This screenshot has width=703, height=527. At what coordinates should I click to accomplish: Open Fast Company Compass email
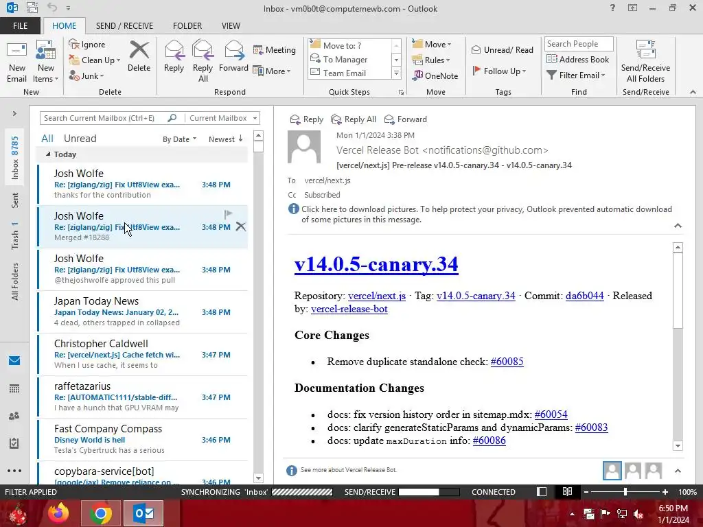point(143,440)
